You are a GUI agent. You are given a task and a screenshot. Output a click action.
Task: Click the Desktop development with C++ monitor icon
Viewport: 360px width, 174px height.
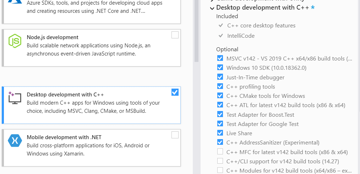pyautogui.click(x=15, y=98)
